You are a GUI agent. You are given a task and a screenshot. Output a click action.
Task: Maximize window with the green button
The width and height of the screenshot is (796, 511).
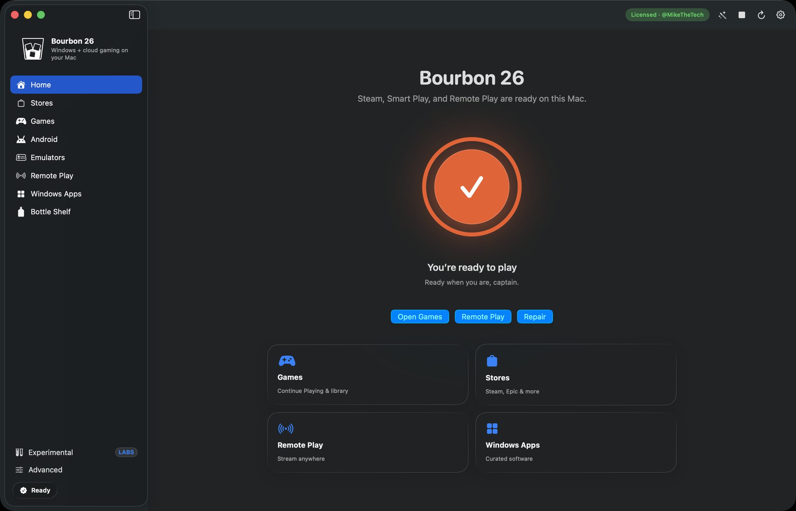point(41,15)
